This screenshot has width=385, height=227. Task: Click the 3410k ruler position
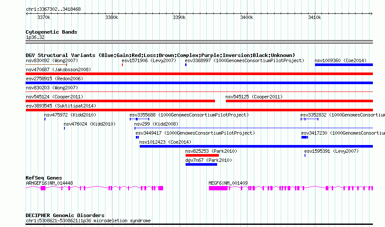(314, 17)
